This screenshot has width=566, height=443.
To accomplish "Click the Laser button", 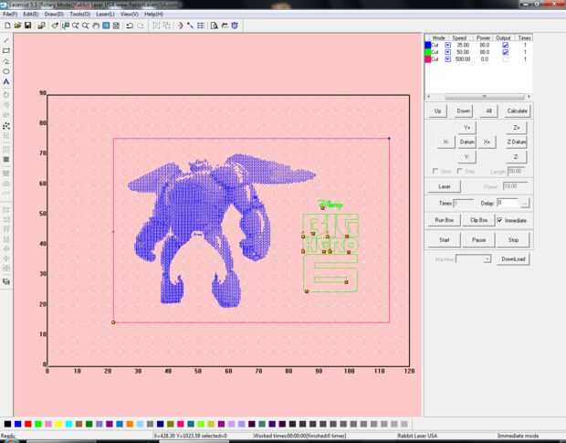I will coord(445,186).
